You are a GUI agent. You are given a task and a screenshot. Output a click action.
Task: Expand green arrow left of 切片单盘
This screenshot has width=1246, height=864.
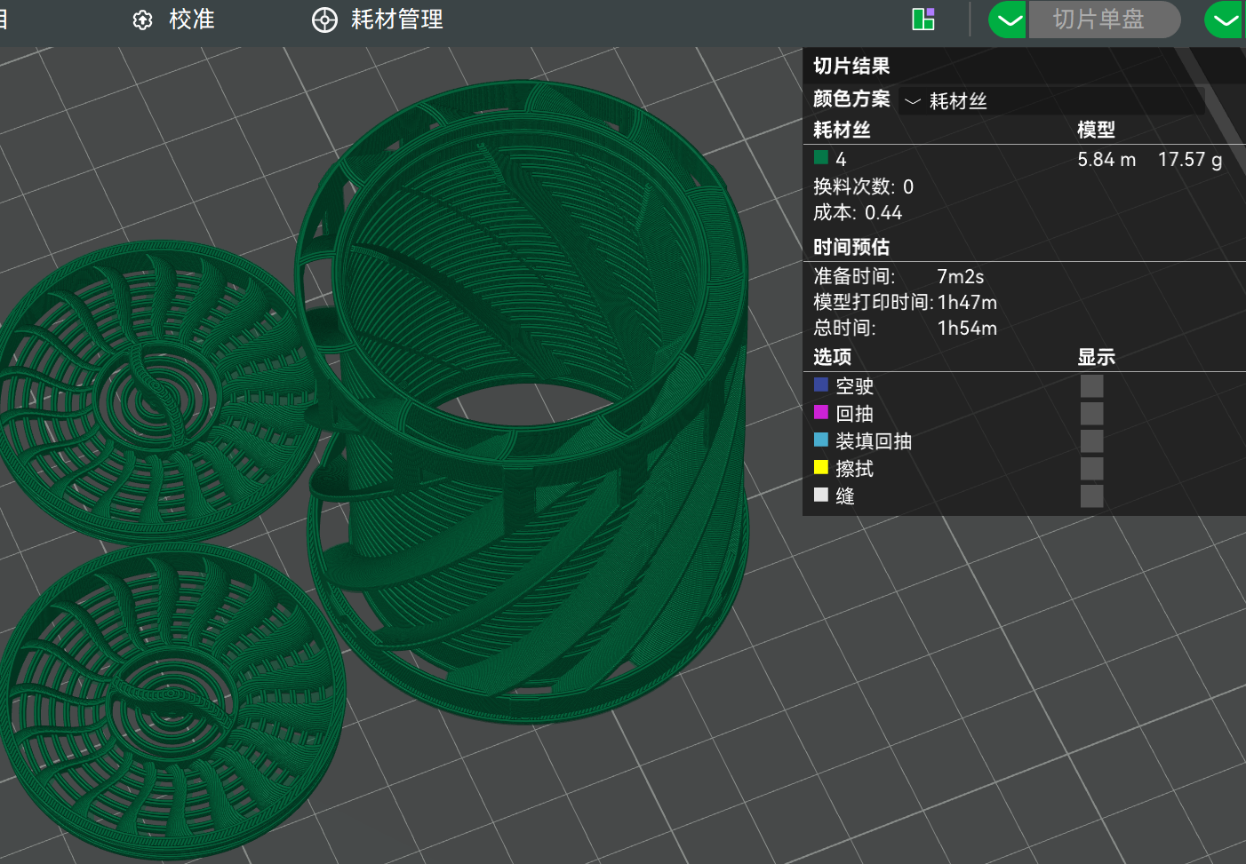point(1008,20)
